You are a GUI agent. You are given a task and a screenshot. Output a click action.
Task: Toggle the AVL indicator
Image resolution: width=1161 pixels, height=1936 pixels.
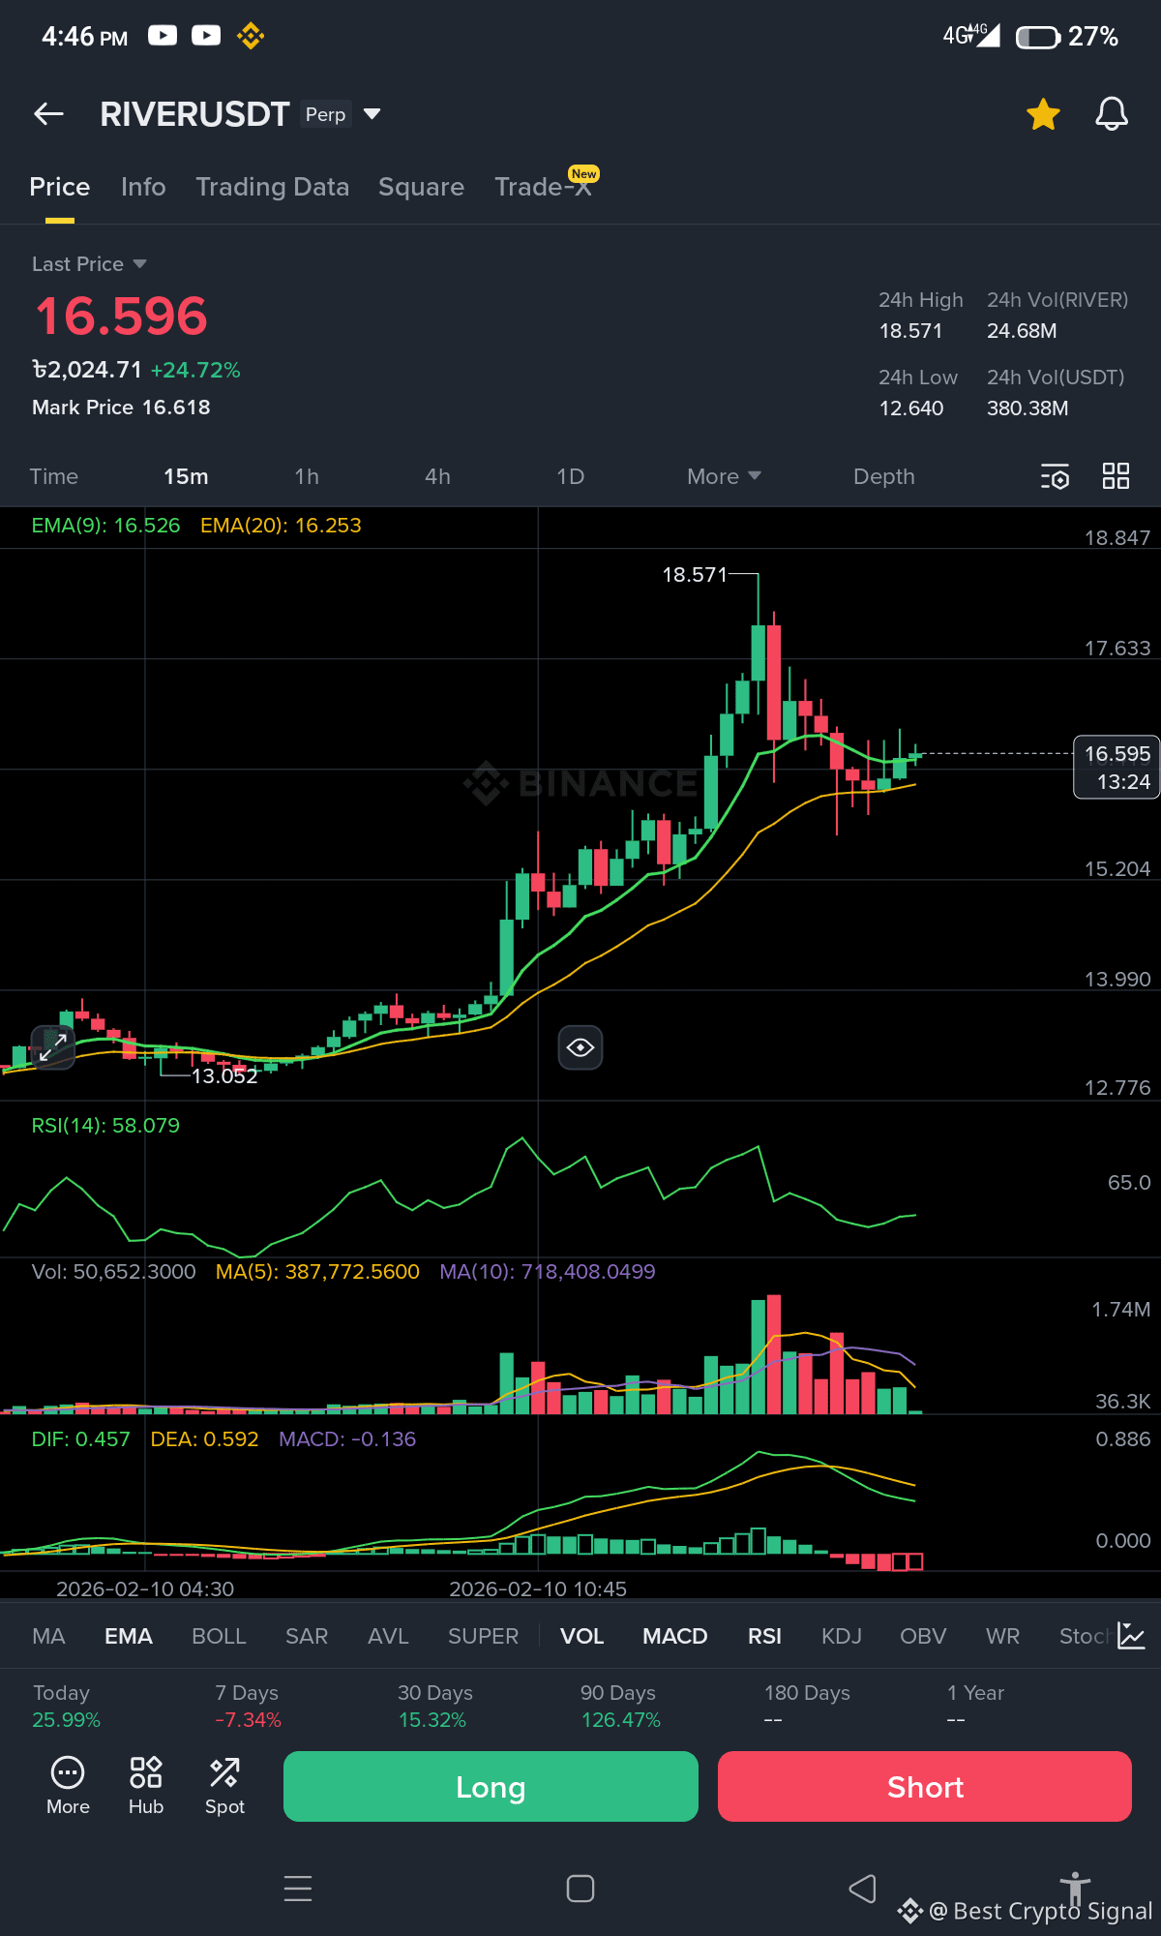click(x=388, y=1636)
